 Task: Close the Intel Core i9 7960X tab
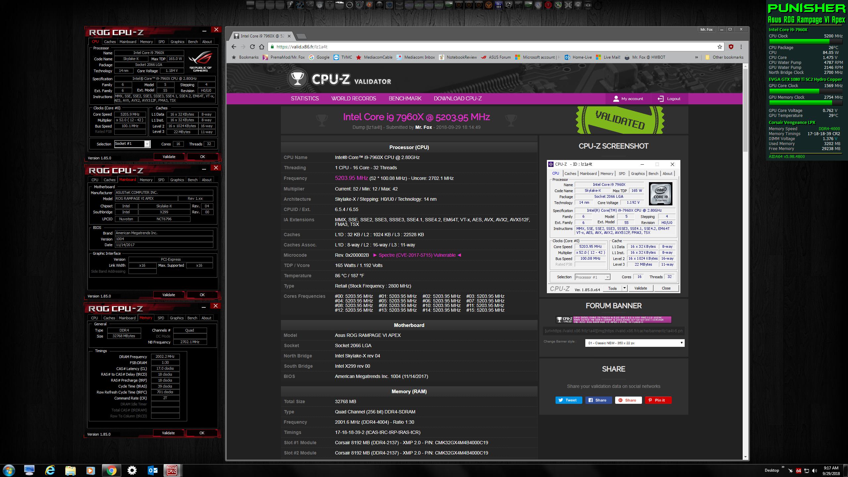289,36
